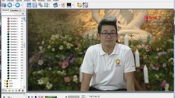Open the Options menu
The image size is (175, 98).
click(19, 1)
